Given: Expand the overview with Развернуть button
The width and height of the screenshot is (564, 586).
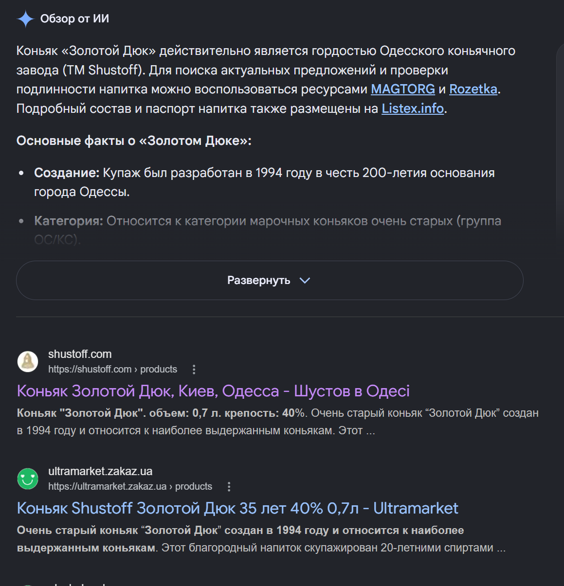Looking at the screenshot, I should (270, 281).
